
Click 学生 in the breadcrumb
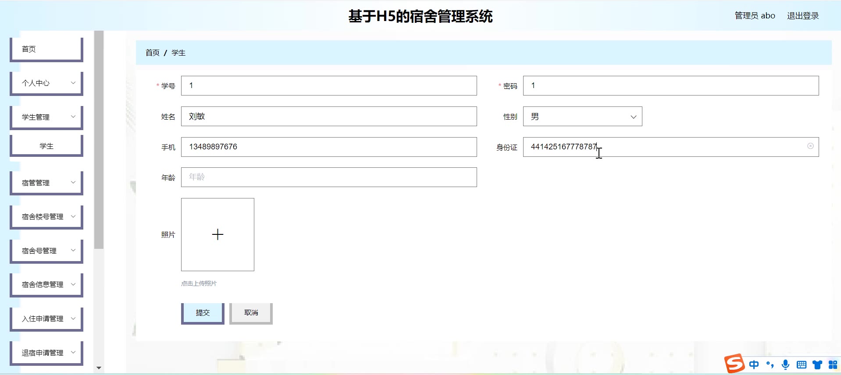[178, 53]
